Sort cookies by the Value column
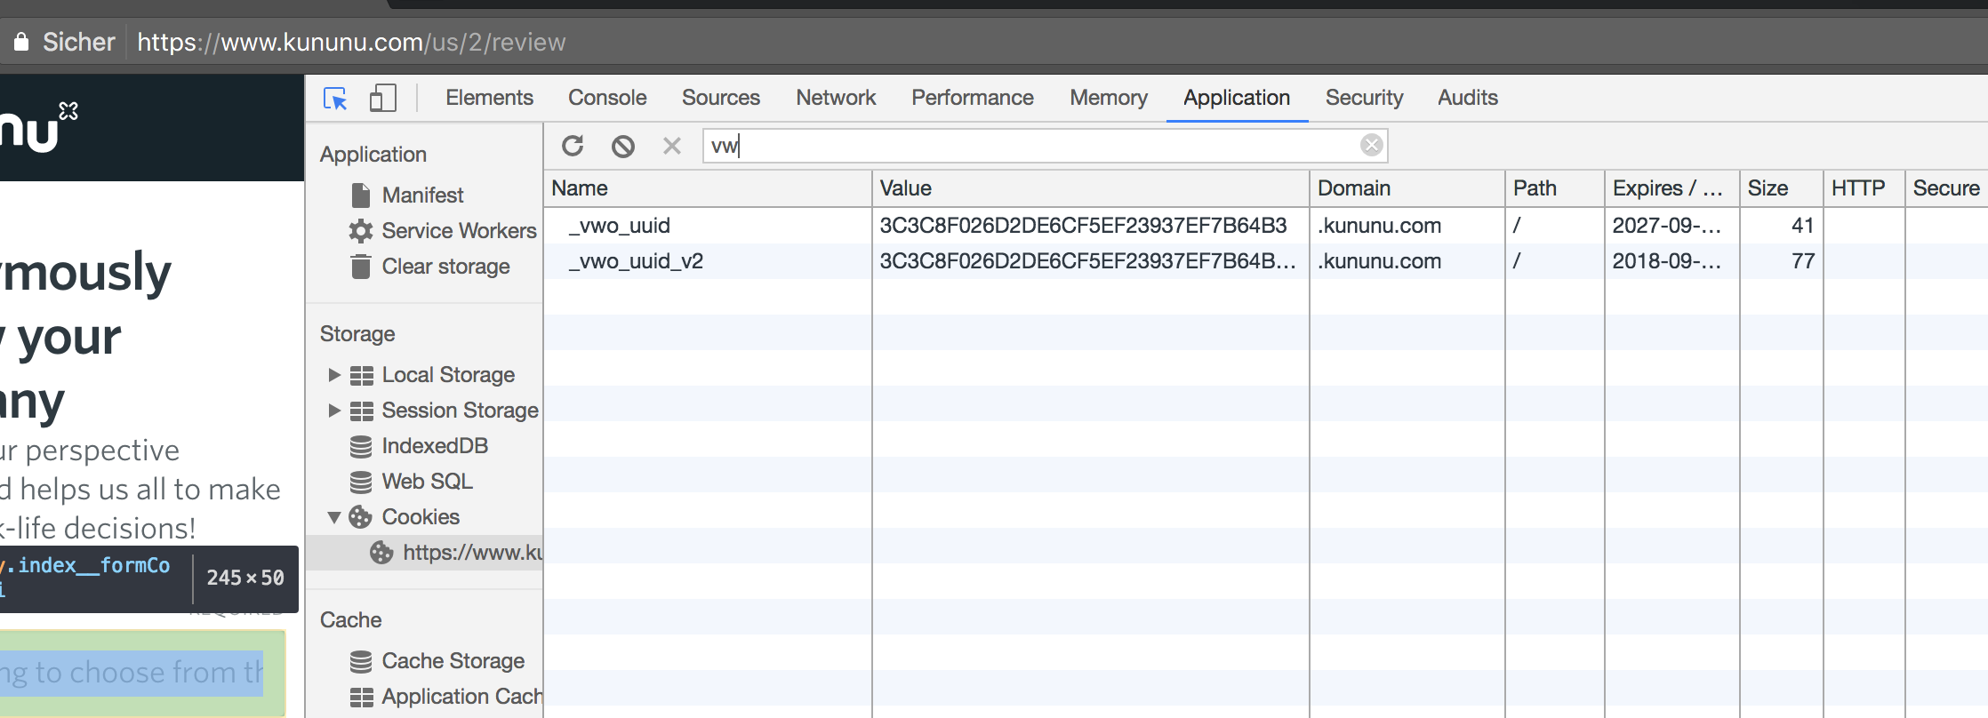Viewport: 1988px width, 718px height. click(1090, 188)
